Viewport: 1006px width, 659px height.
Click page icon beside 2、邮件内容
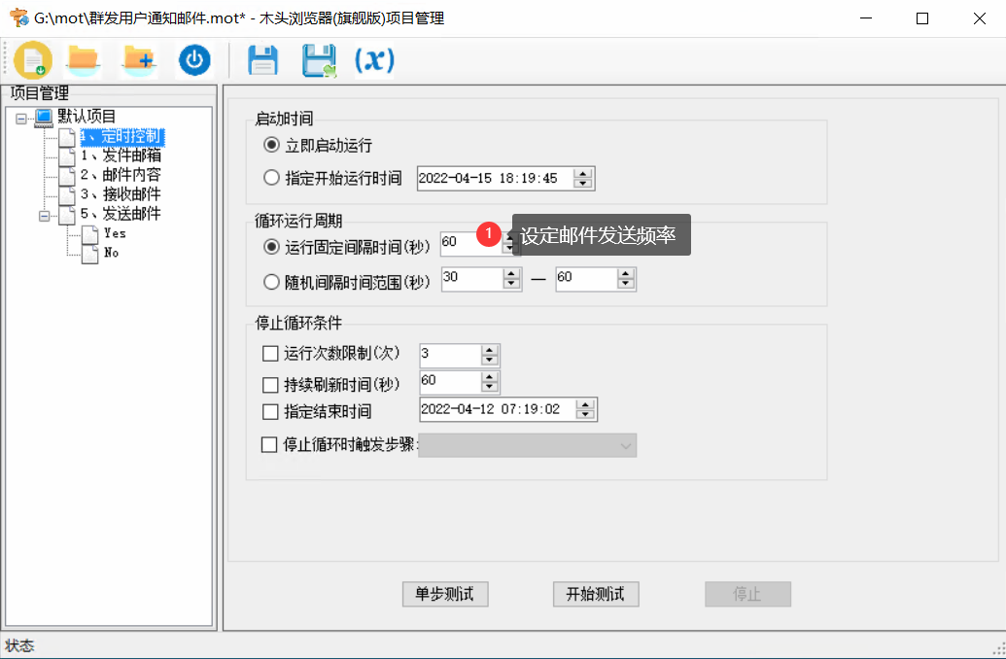[67, 175]
